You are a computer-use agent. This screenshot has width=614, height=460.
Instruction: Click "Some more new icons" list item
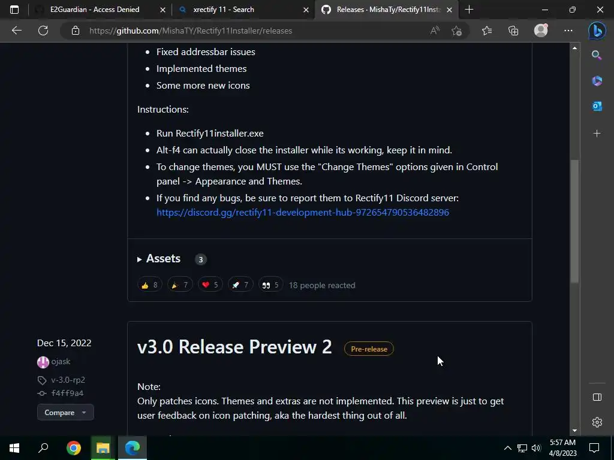point(203,86)
